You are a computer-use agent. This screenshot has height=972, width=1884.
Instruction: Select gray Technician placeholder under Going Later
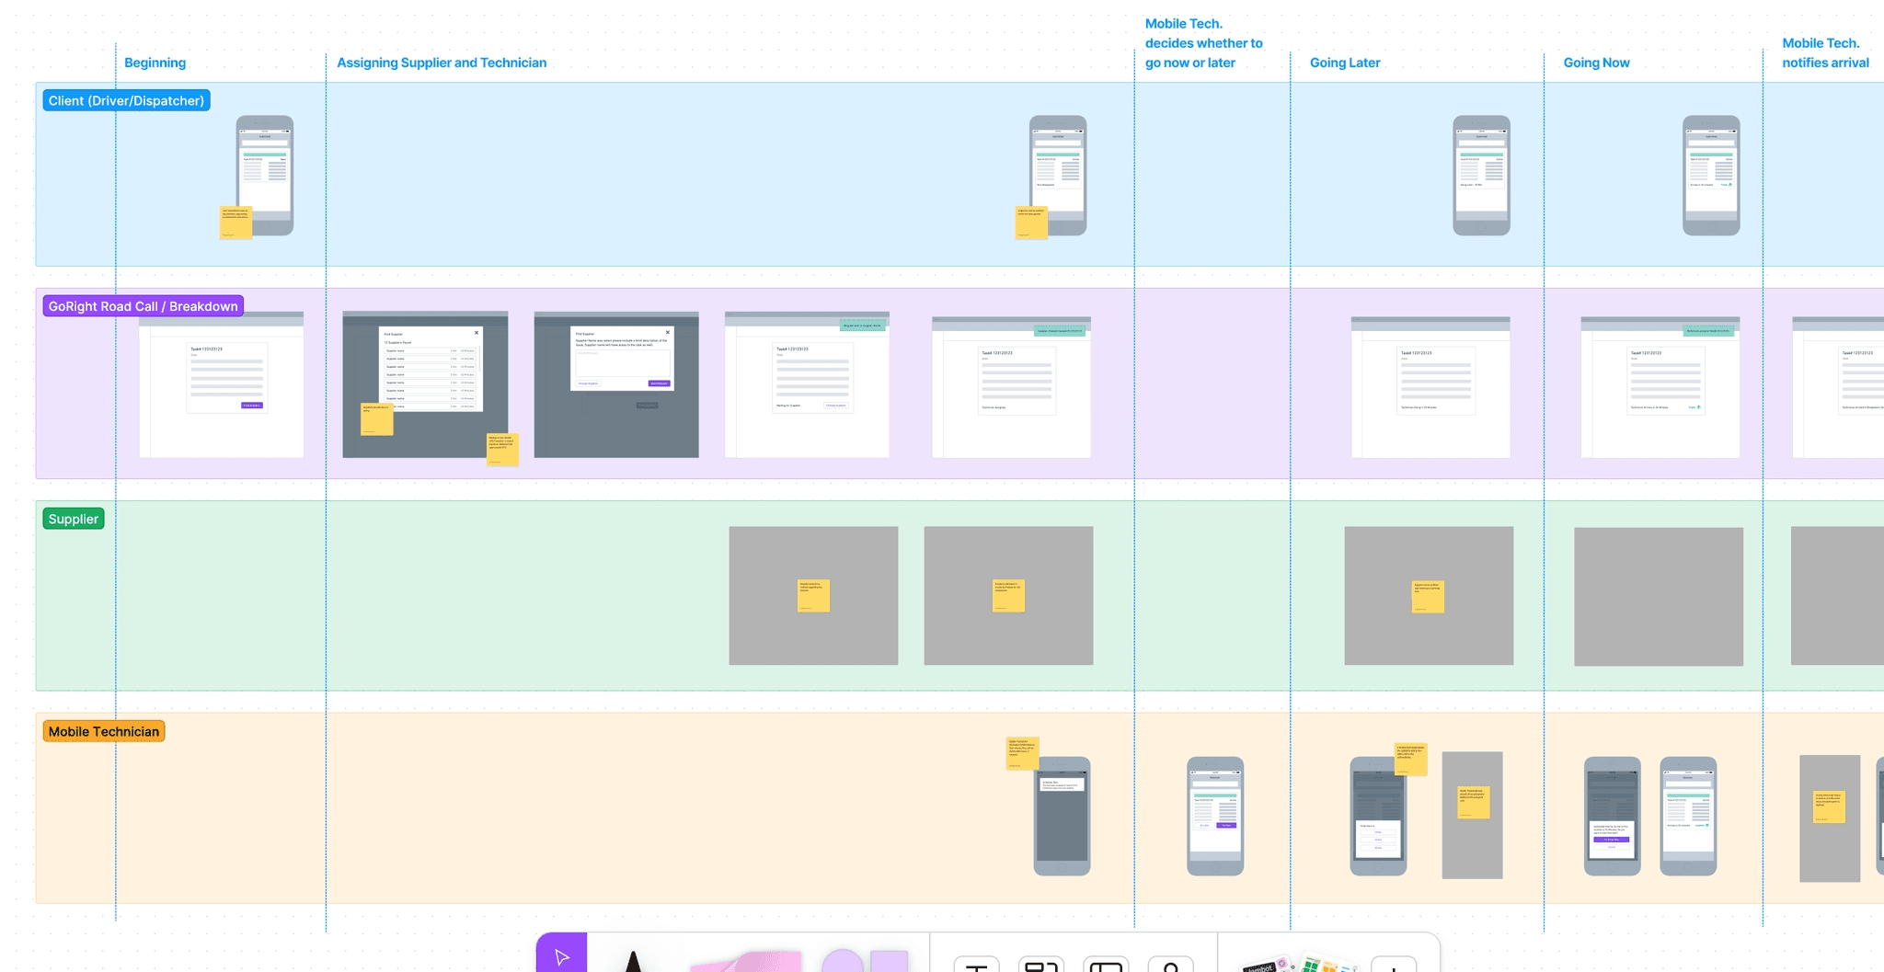(x=1472, y=816)
